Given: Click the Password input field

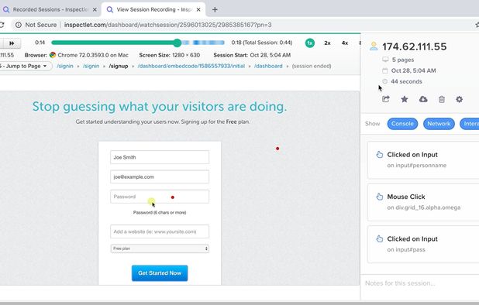Looking at the screenshot, I should (160, 197).
